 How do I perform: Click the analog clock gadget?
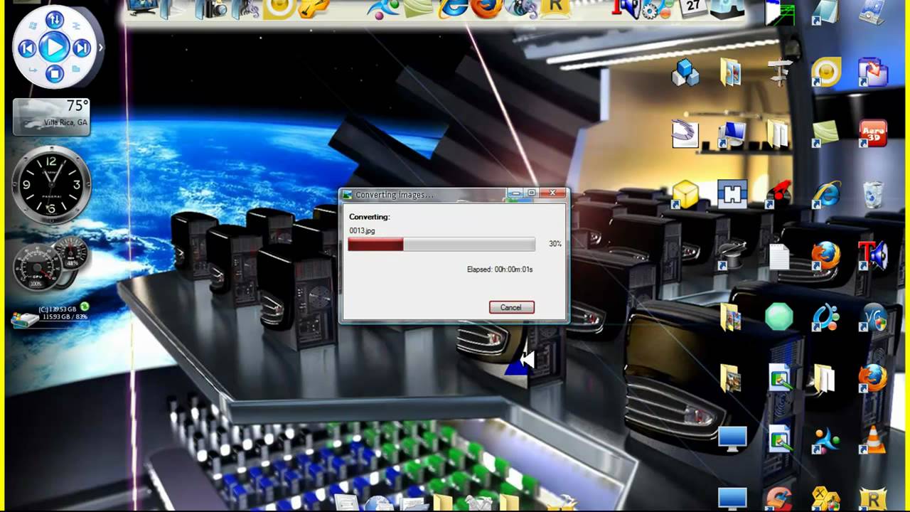pyautogui.click(x=51, y=185)
